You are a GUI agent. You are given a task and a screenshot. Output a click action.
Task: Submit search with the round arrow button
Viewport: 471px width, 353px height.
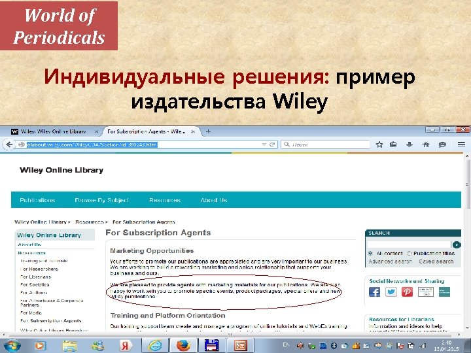[457, 244]
